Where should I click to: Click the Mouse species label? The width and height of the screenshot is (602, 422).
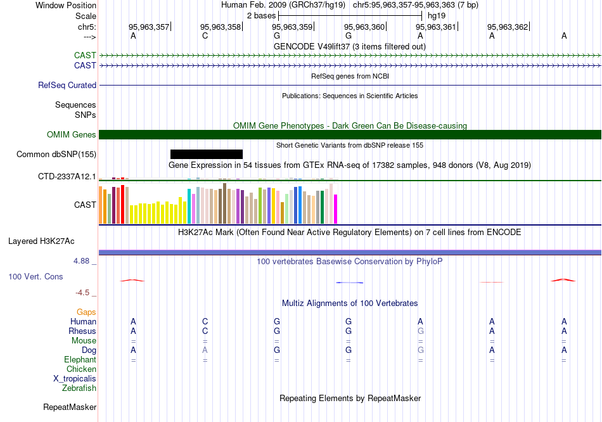pos(84,341)
